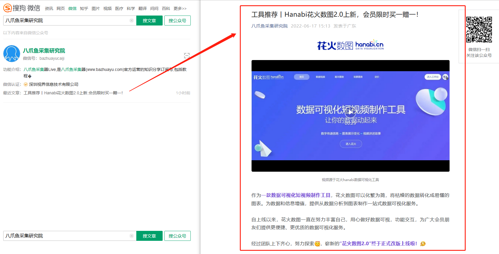
Task: Click the WeChat QR code image
Action: click(x=479, y=30)
